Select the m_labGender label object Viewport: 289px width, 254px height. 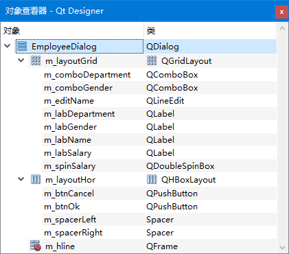coord(70,127)
